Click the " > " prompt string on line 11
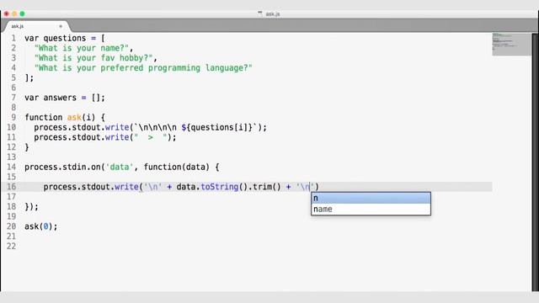 point(150,137)
